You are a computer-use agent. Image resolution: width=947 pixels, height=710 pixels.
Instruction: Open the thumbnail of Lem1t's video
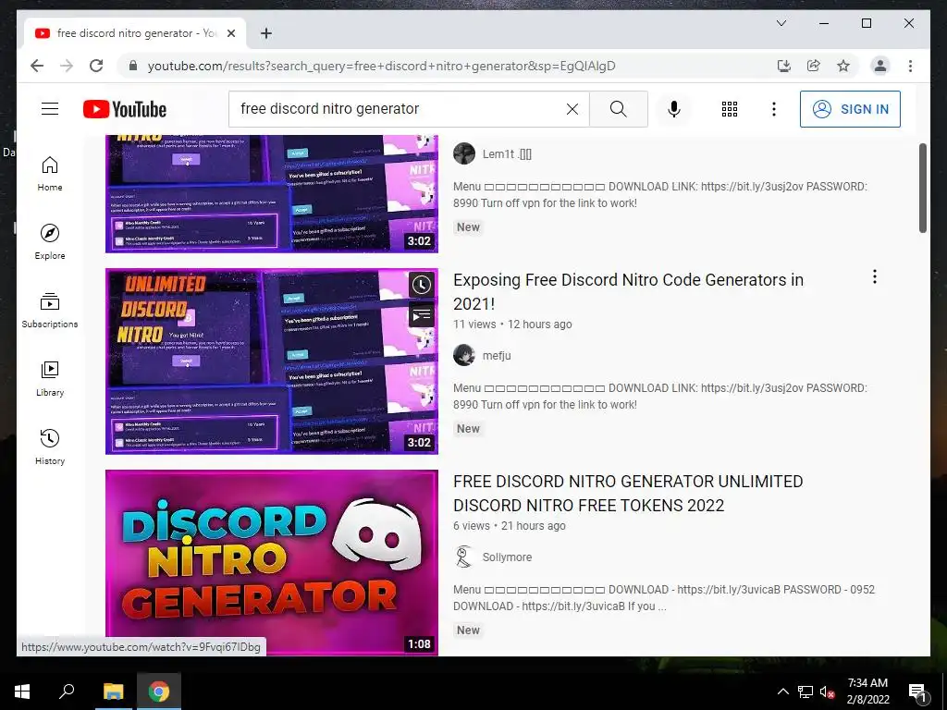coord(272,194)
